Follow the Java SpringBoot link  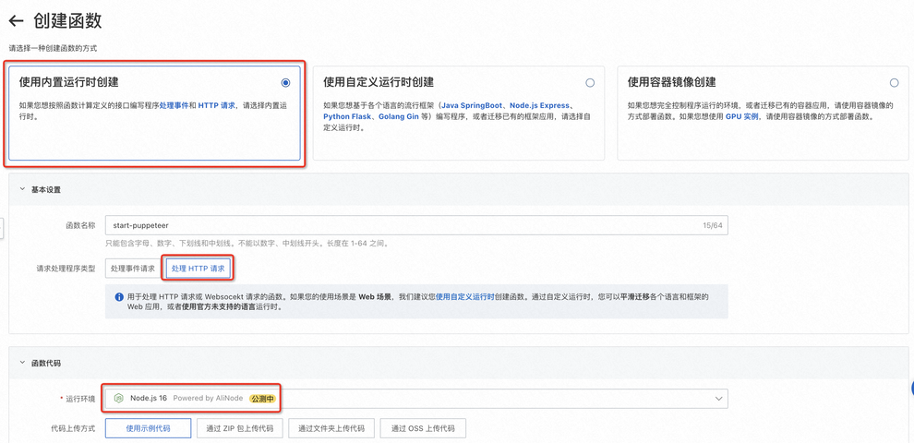472,105
